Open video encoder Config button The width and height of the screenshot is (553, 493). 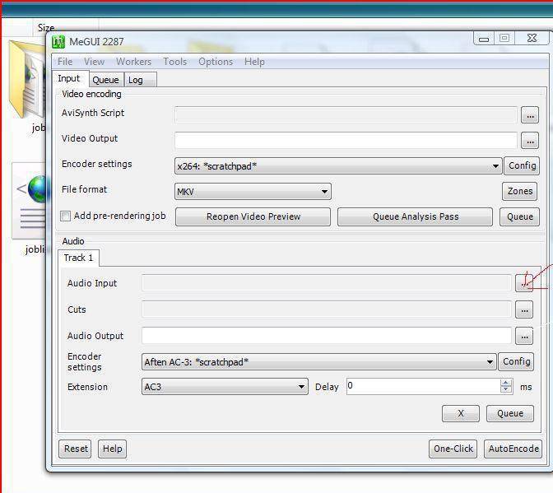[x=522, y=165]
